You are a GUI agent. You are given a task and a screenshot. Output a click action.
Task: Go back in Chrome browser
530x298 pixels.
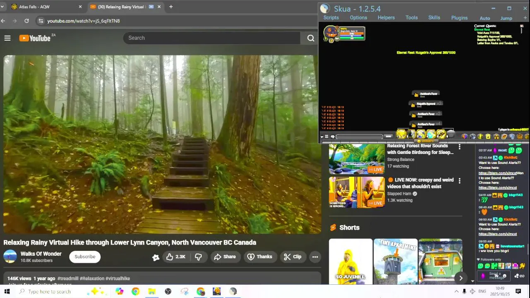click(3, 21)
